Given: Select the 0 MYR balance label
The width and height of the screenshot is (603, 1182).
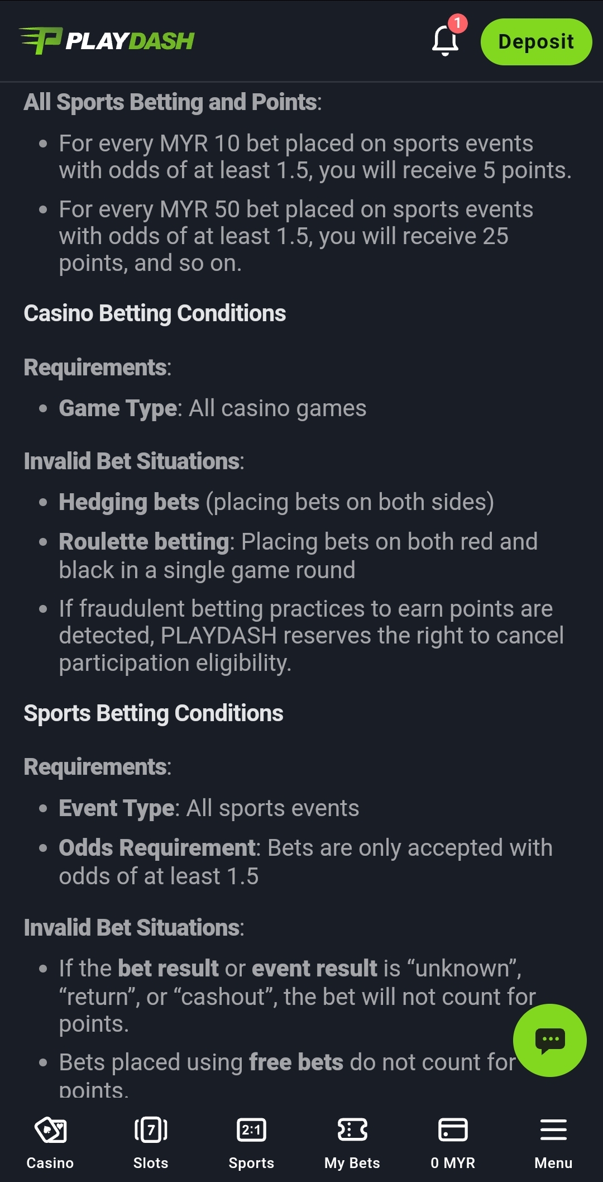Looking at the screenshot, I should (453, 1163).
